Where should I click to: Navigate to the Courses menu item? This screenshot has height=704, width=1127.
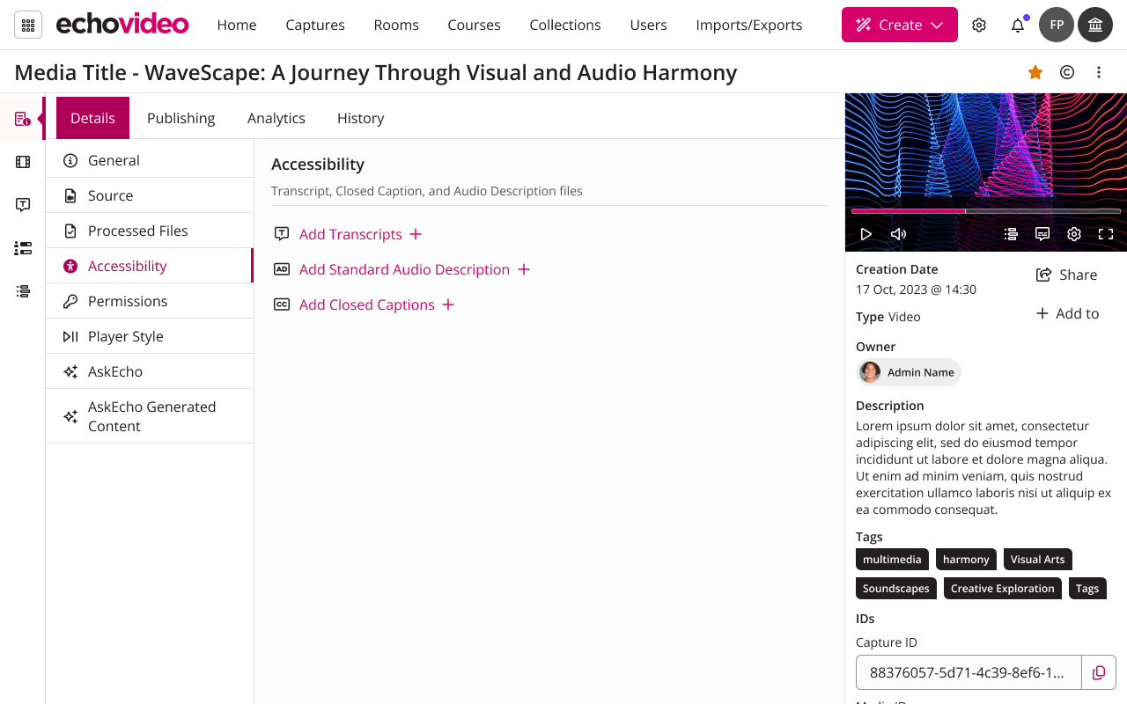[x=474, y=25]
